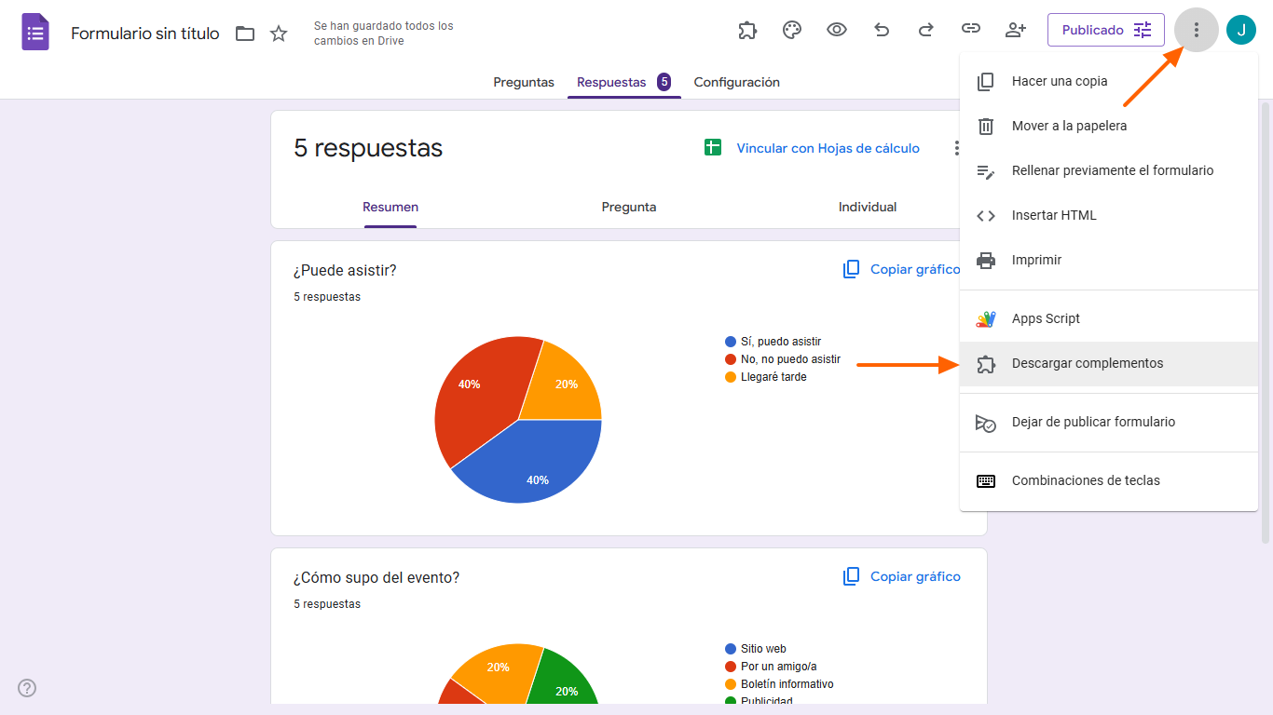Click the user account avatar

point(1240,29)
